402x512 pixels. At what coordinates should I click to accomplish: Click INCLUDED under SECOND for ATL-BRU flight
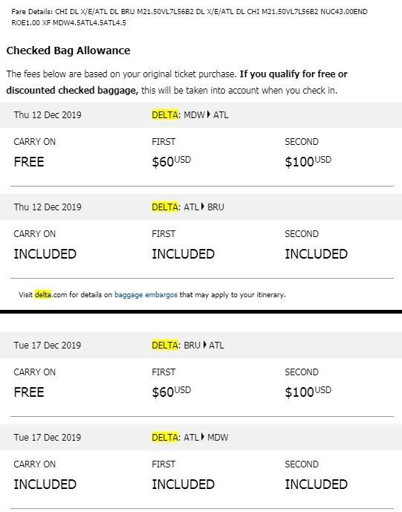point(316,254)
